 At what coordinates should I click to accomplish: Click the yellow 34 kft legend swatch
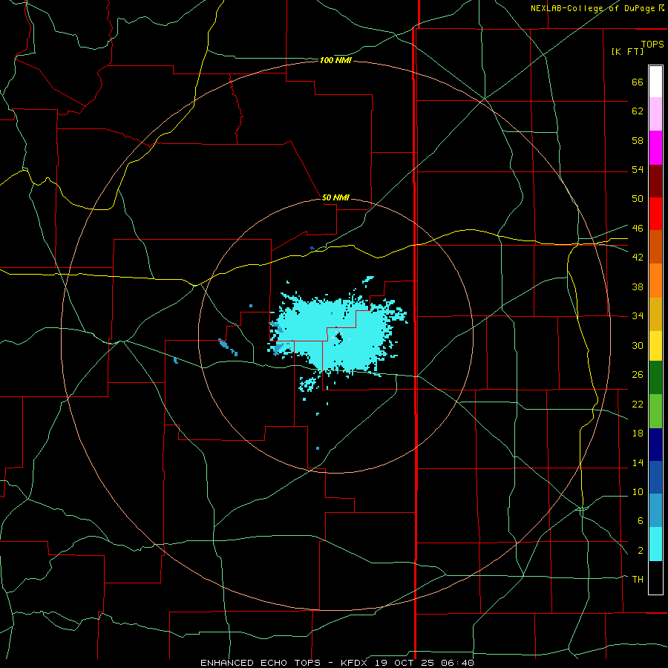tap(655, 346)
